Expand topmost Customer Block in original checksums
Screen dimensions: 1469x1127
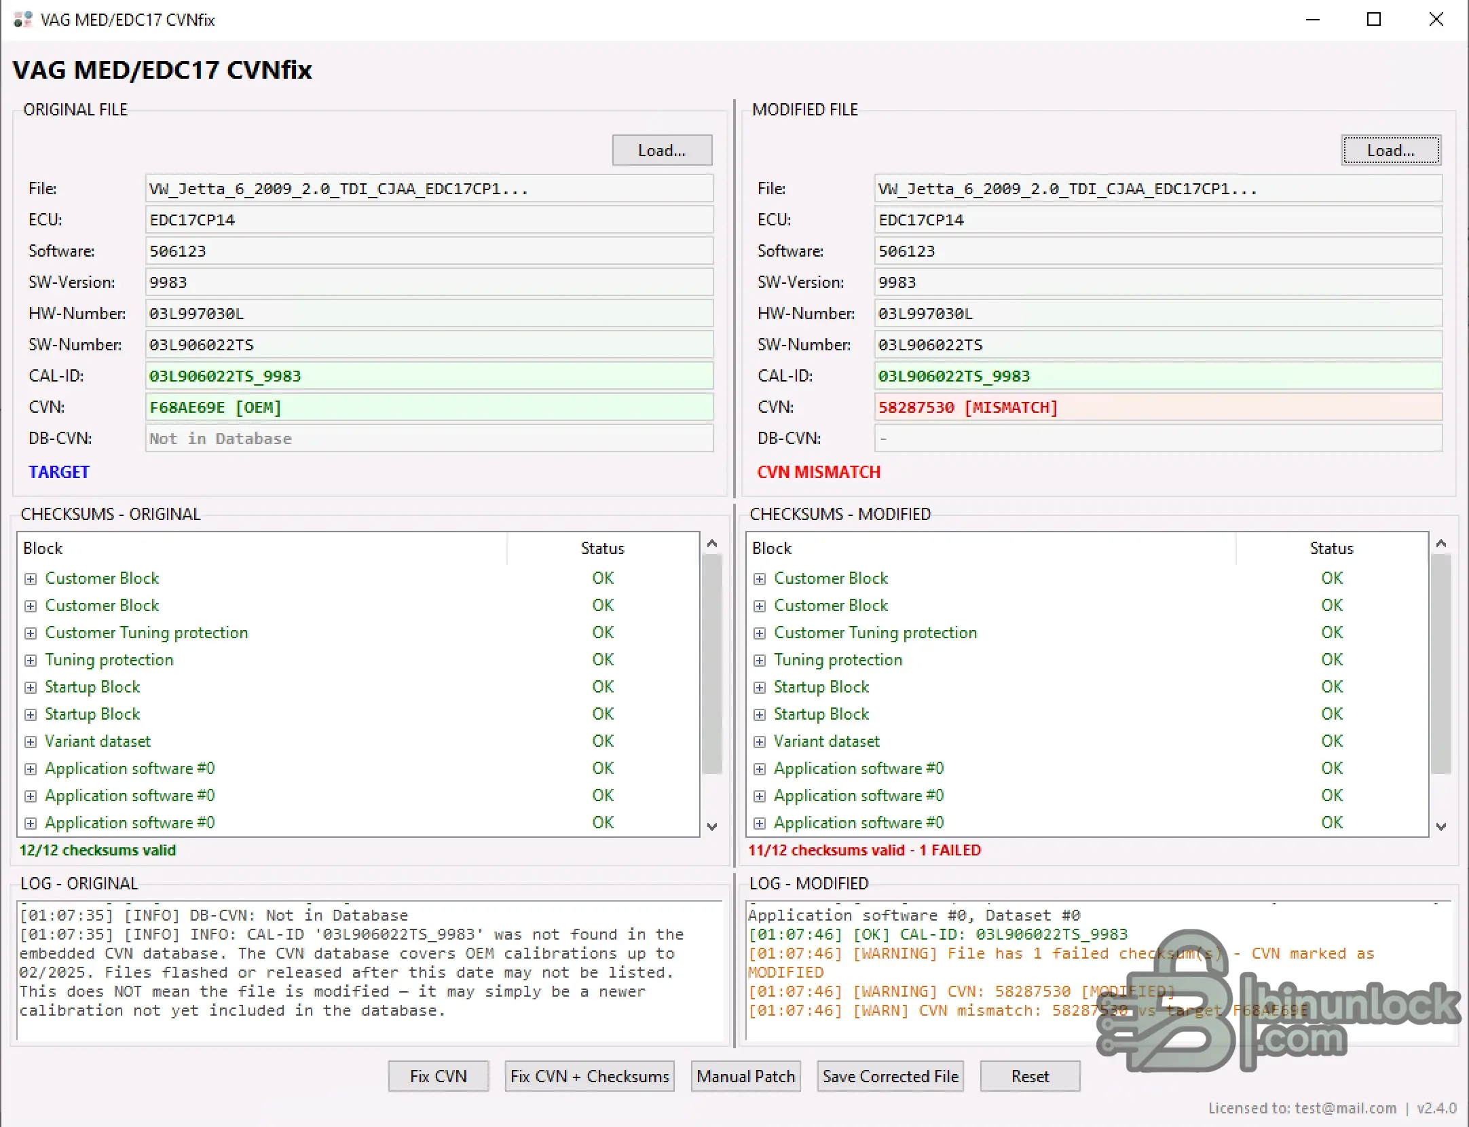point(31,578)
